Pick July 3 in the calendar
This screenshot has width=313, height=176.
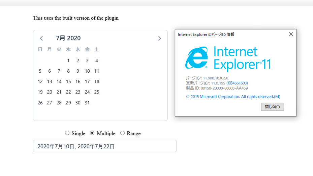pos(87,60)
